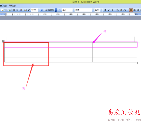This screenshot has height=124, width=141.
Task: Click the bottom row, last column cell
Action: click(x=115, y=60)
